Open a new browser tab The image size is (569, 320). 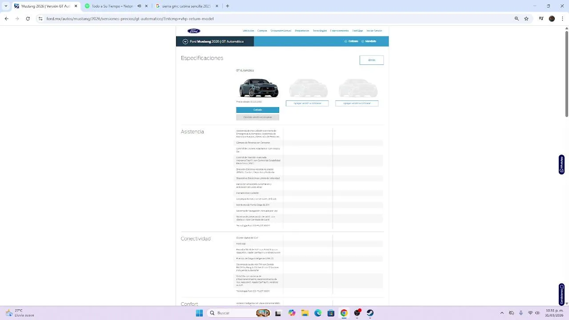(x=228, y=6)
